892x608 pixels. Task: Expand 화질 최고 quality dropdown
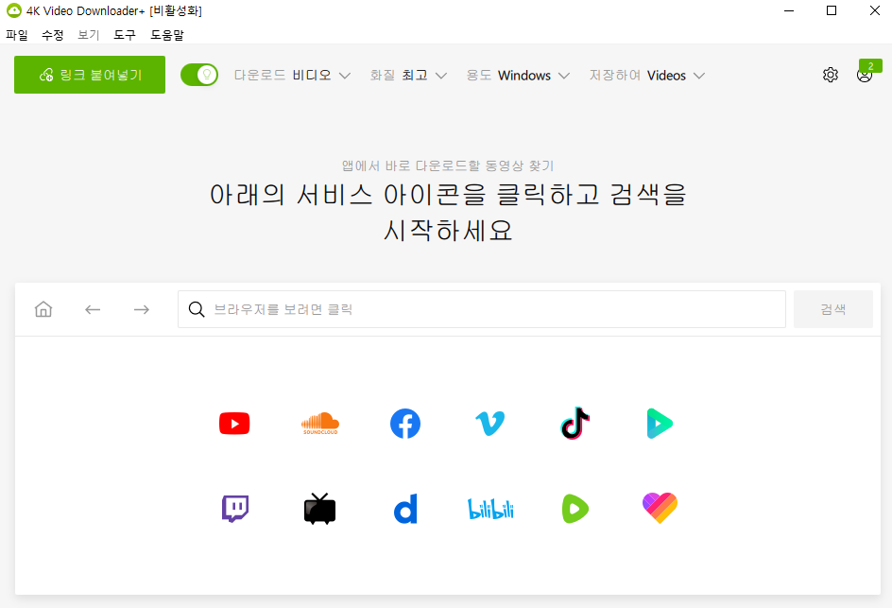(408, 75)
